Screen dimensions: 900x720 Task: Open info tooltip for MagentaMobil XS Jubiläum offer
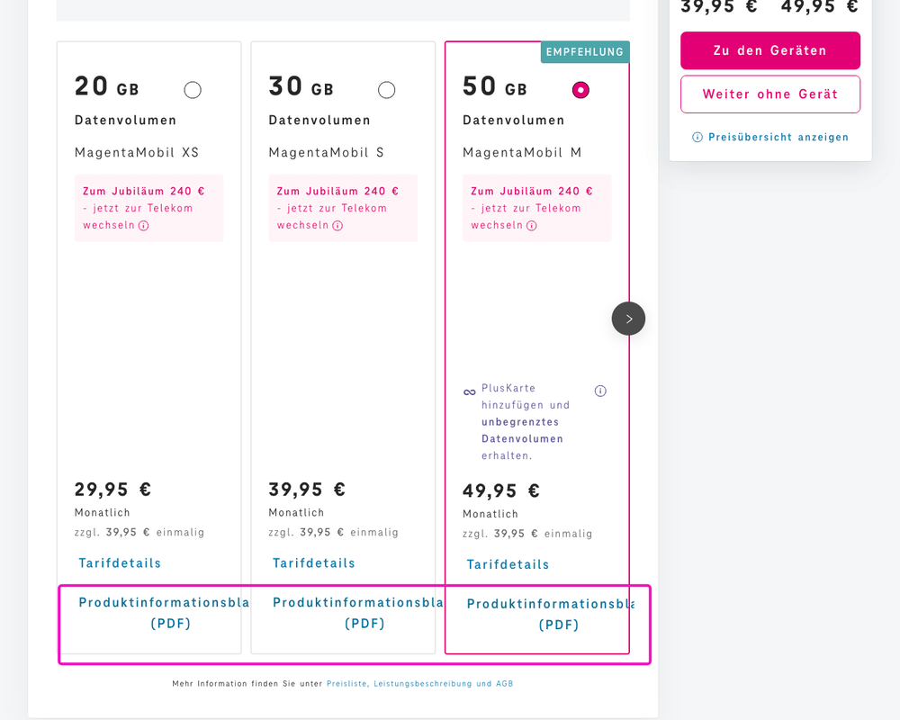tap(146, 226)
